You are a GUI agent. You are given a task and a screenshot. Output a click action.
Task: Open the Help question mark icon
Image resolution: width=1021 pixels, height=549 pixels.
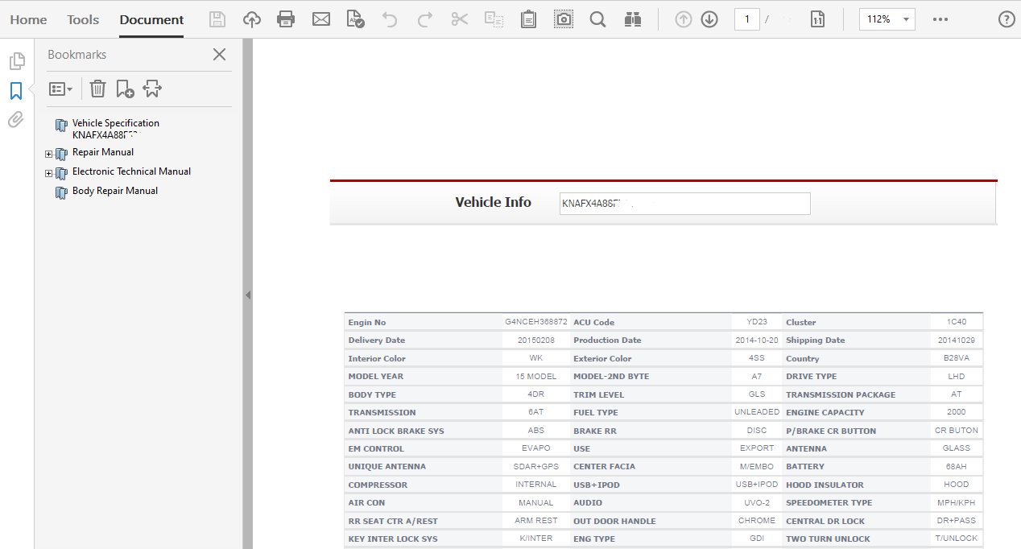click(1007, 19)
